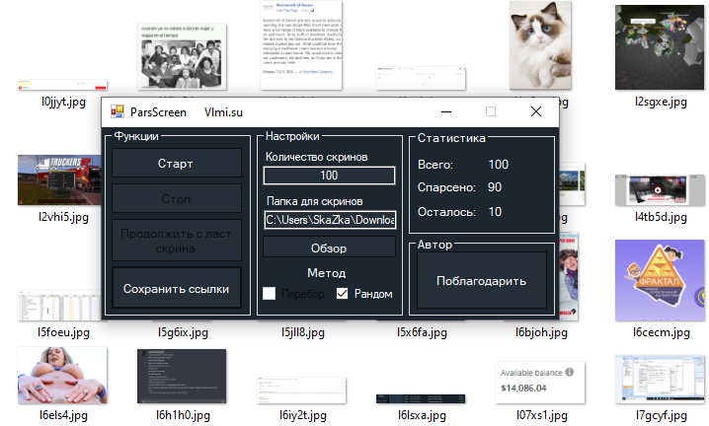Click the Количество скринов input field
Image resolution: width=709 pixels, height=426 pixels.
(x=329, y=176)
